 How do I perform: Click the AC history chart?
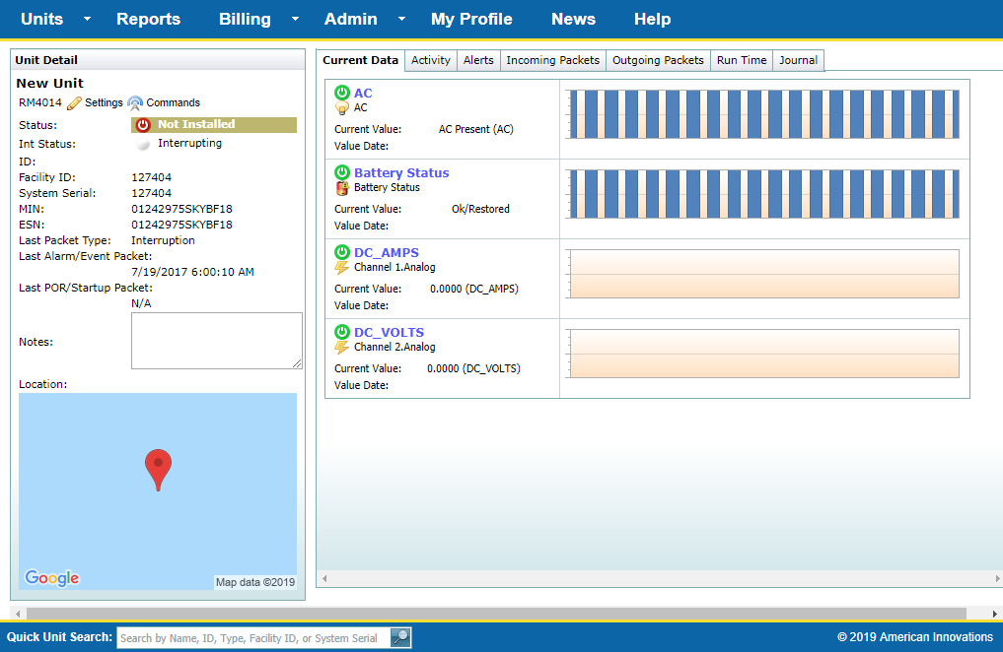click(x=763, y=114)
